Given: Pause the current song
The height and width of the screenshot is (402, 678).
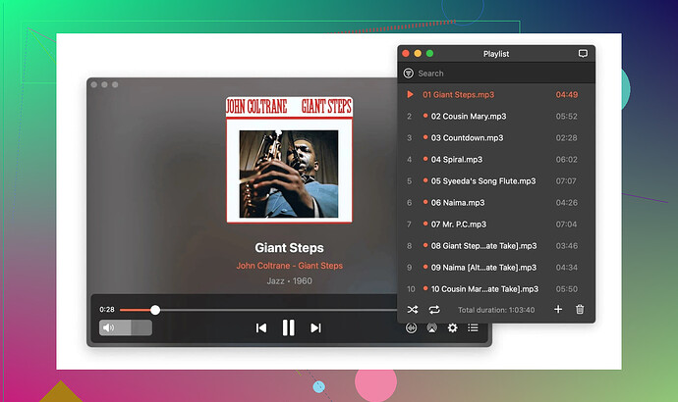Looking at the screenshot, I should pos(289,327).
